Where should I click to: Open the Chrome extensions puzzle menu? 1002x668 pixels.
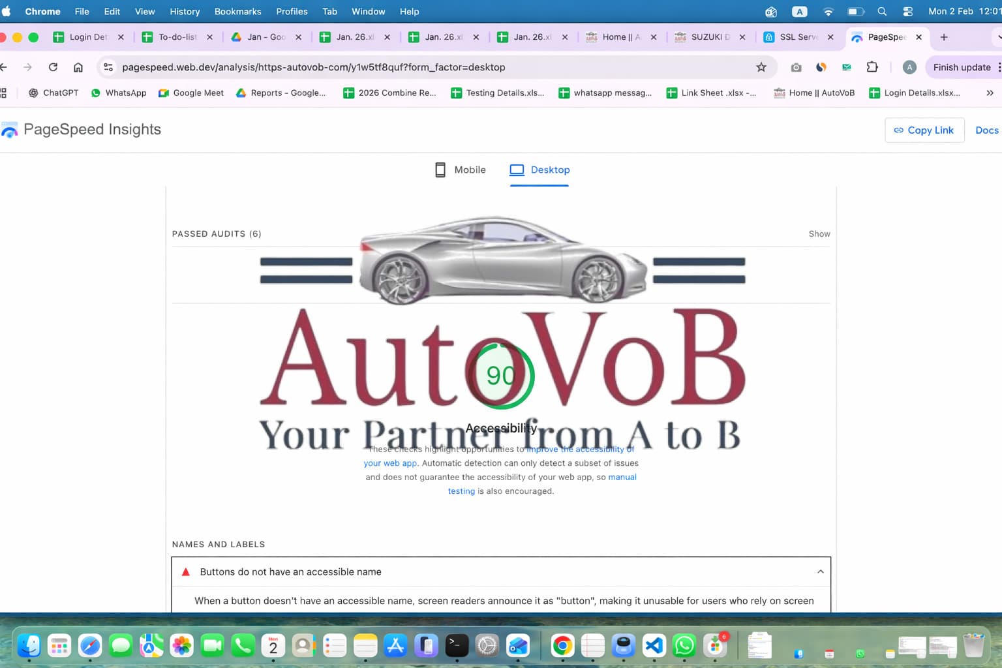(x=872, y=67)
